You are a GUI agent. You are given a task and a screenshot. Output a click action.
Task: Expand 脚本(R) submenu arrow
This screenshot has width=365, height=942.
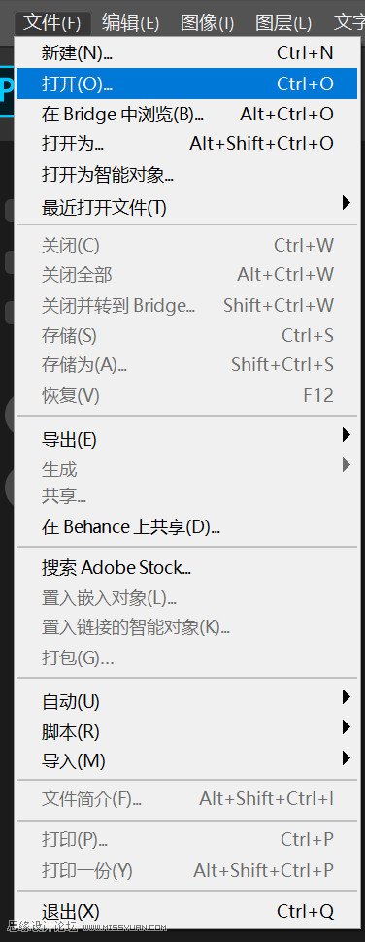[x=346, y=727]
